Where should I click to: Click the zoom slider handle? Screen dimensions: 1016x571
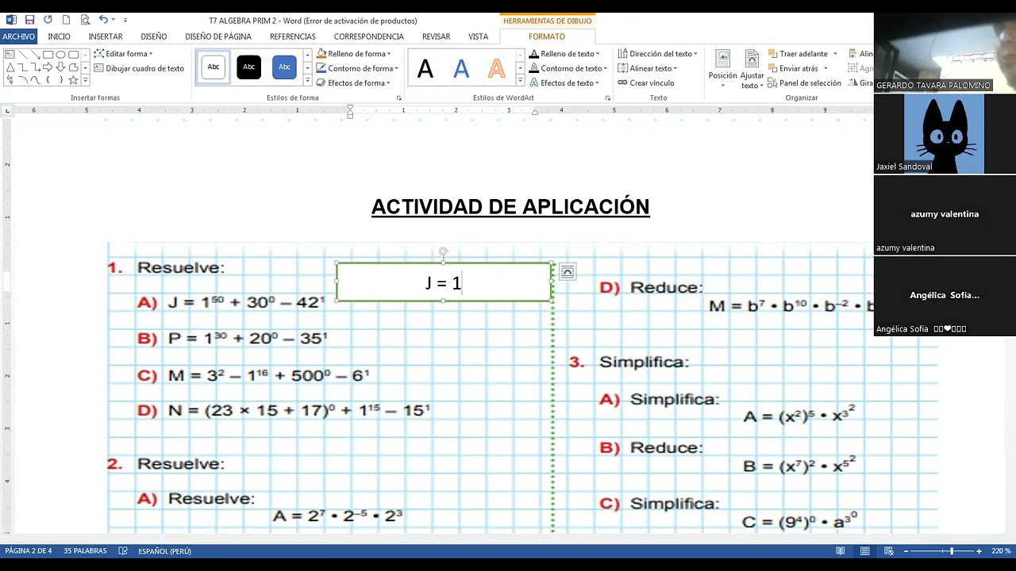pyautogui.click(x=951, y=551)
